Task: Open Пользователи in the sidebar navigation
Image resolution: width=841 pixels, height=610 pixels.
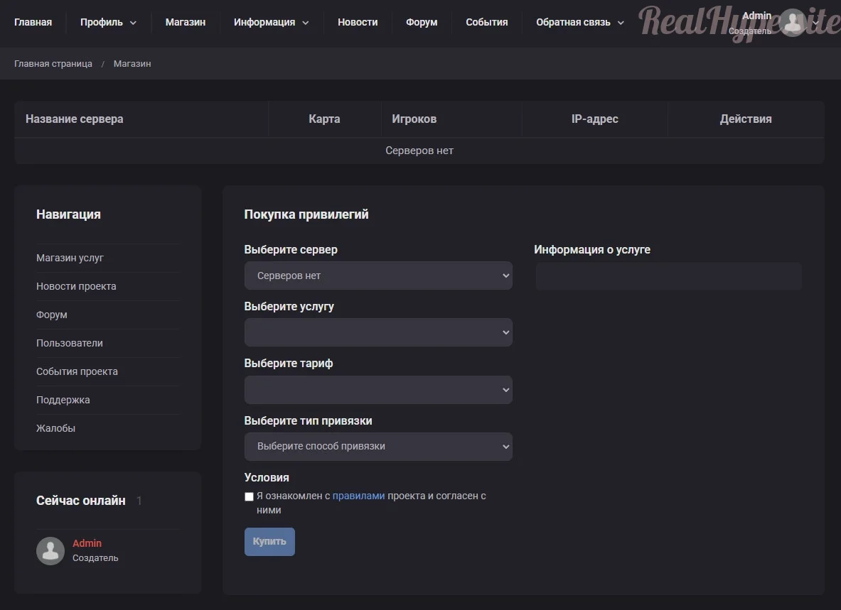Action: tap(70, 343)
